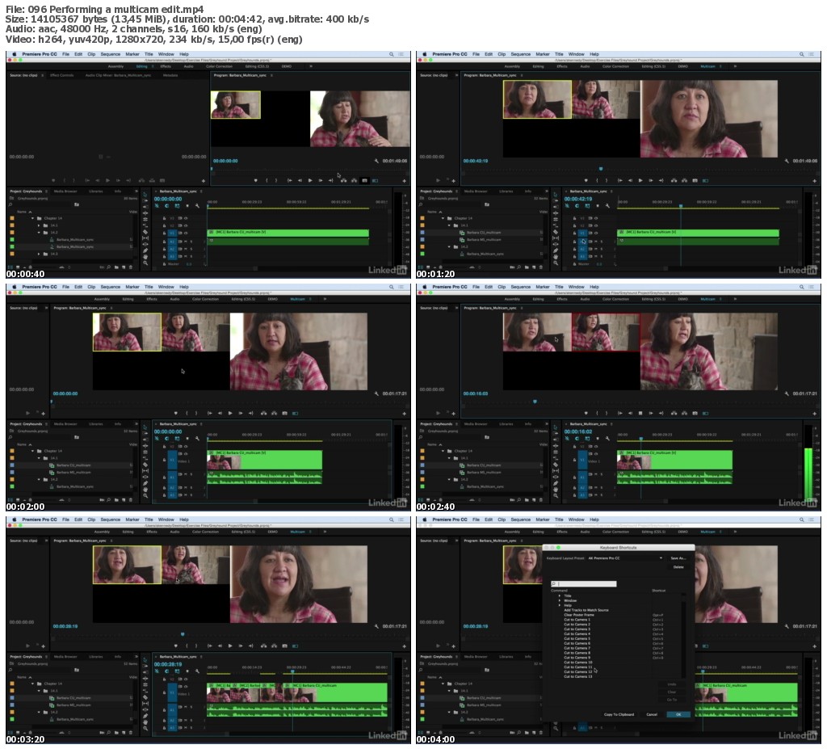Image resolution: width=827 pixels, height=749 pixels.
Task: Open Effect Controls tab in 00:00:40 frame
Action: [61, 75]
